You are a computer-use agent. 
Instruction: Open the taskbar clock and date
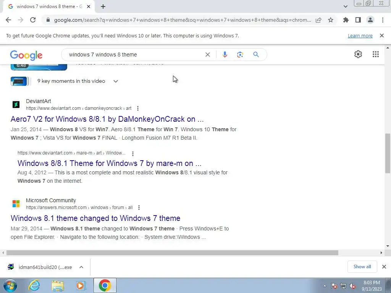(372, 286)
